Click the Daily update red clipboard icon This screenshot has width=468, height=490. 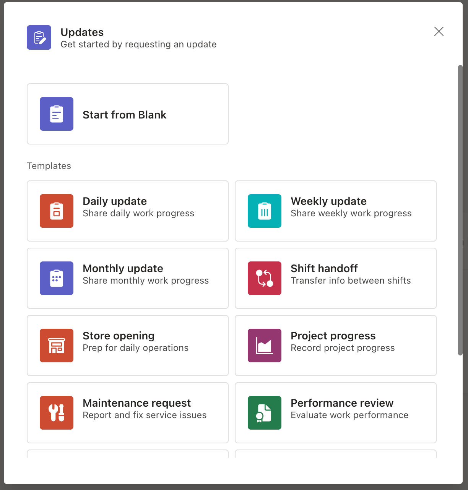[x=57, y=211]
